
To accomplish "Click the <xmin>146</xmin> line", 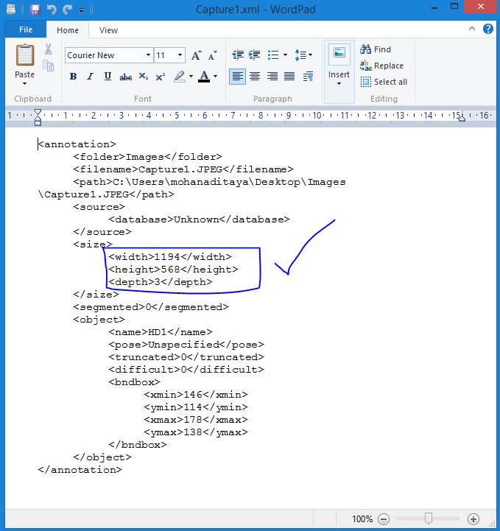I will (196, 395).
